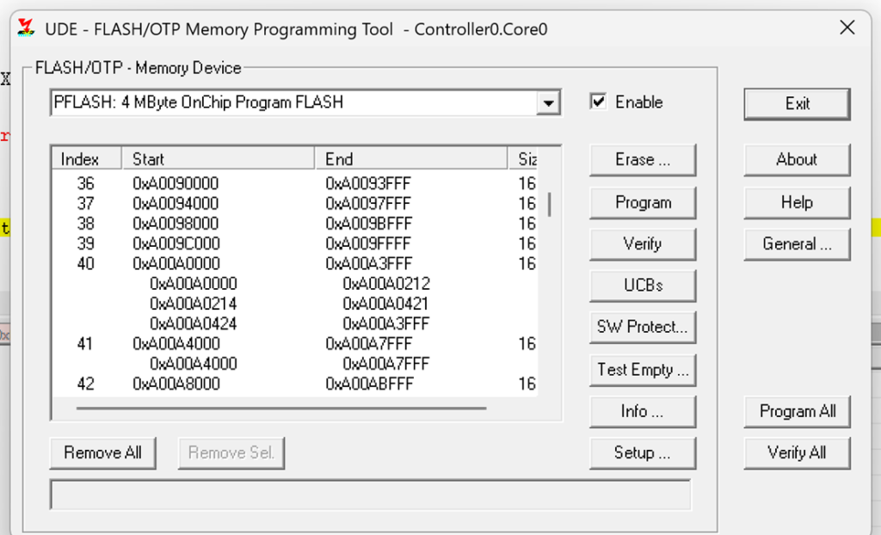Click the UDE application icon in title bar
This screenshot has width=881, height=535.
(x=27, y=28)
